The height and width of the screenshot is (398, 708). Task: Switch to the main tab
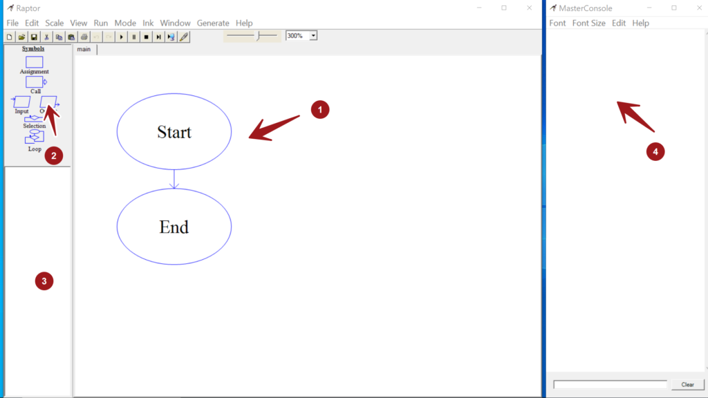(84, 49)
